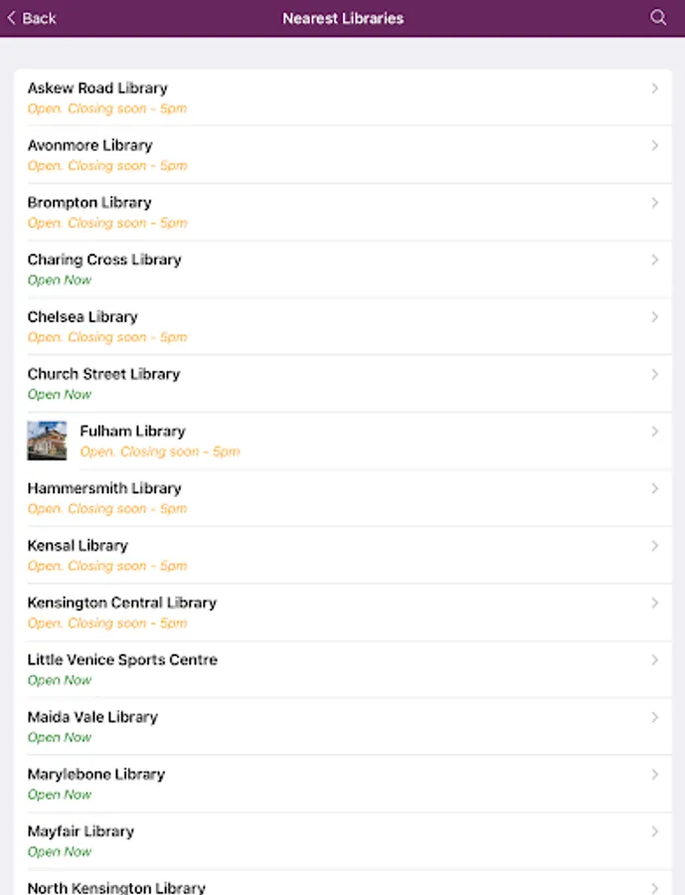Viewport: 685px width, 895px height.
Task: Choose Little Venice Sports Centre
Action: (122, 660)
